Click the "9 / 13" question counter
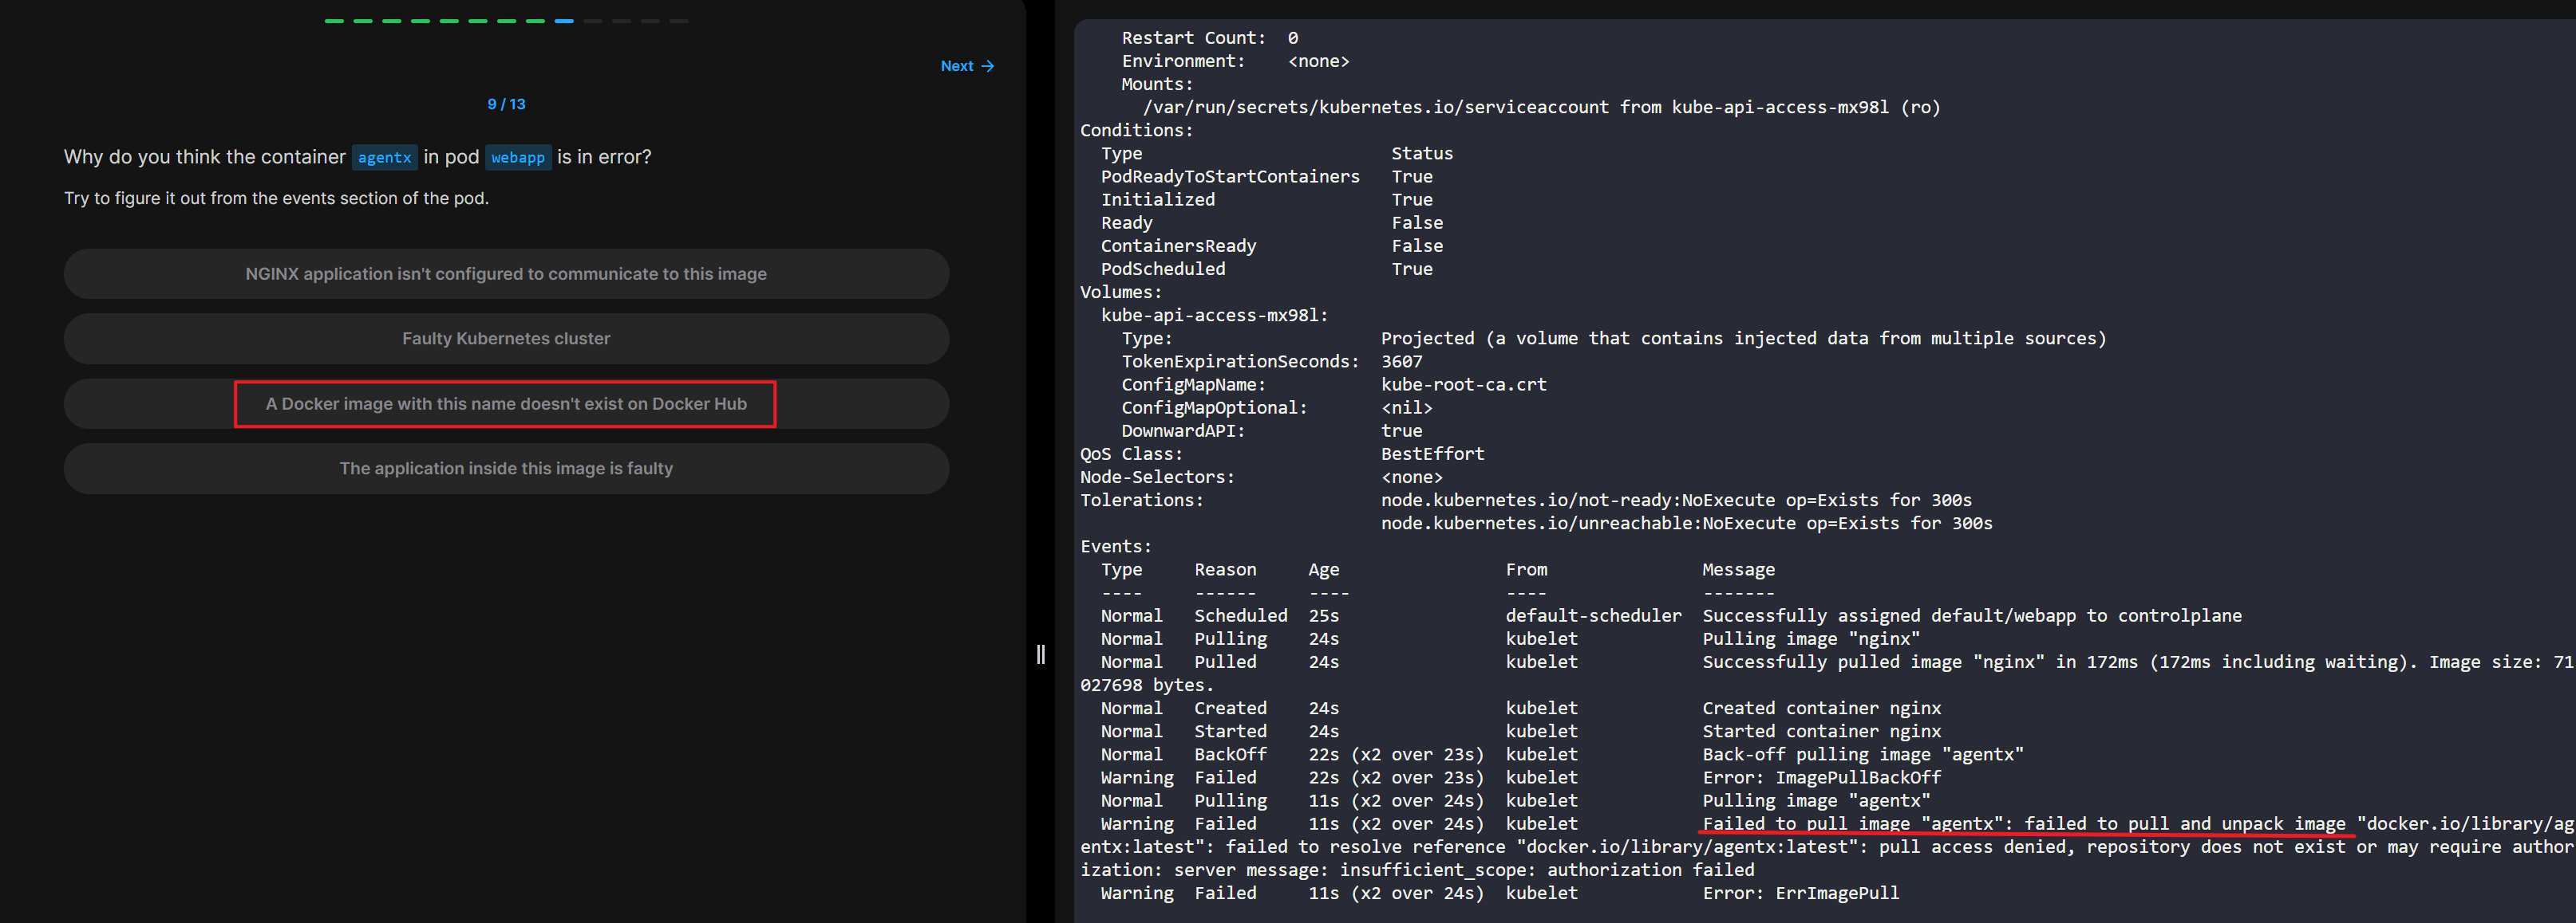 pos(506,104)
